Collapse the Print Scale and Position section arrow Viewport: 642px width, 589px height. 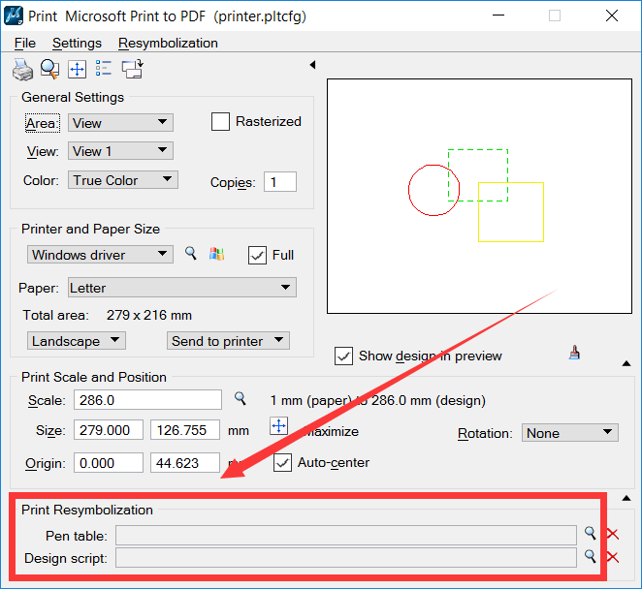(x=626, y=363)
